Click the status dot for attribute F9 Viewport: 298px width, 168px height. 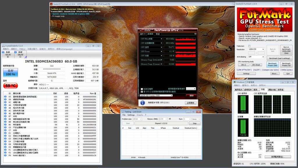coord(5,155)
